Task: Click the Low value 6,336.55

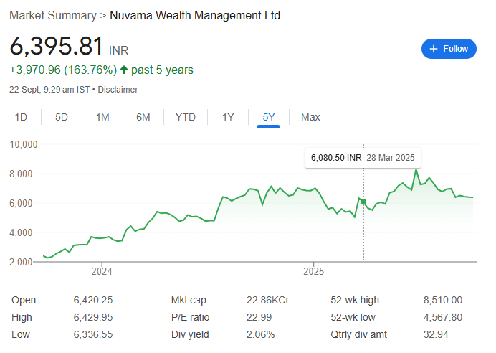Action: point(93,334)
